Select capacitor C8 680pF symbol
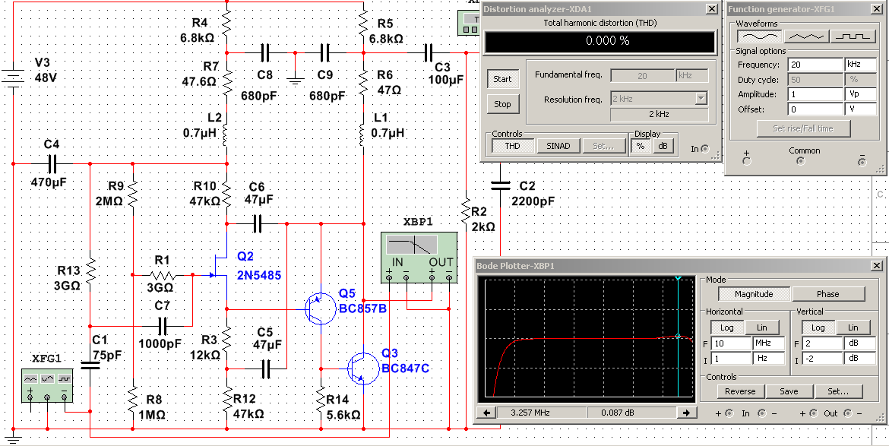889x446 pixels. pos(264,52)
